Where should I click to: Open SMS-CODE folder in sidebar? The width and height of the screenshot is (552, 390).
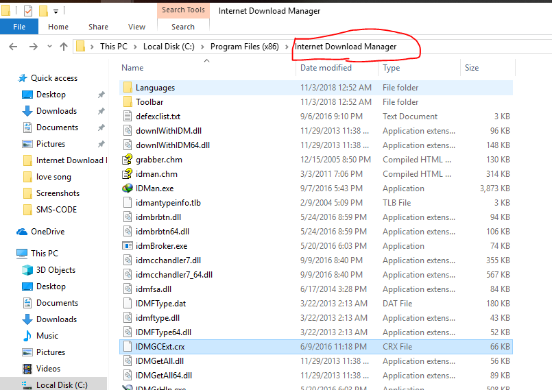point(56,210)
